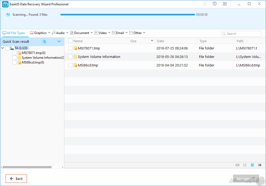Click the scanning spinner icon beside Scanning text
The height and width of the screenshot is (186, 266).
pos(8,15)
